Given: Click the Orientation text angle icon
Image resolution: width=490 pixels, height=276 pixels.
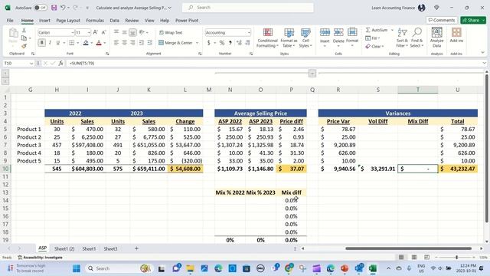Looking at the screenshot, I should [x=142, y=32].
